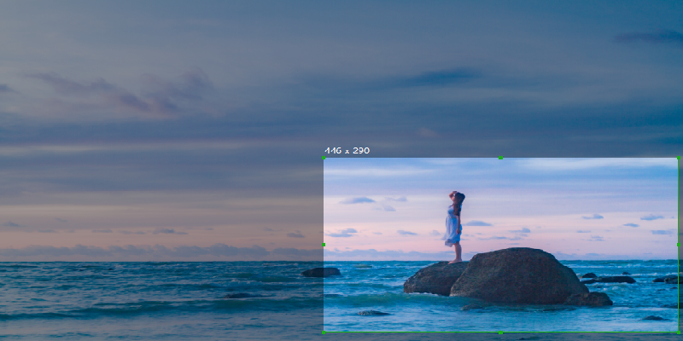Screen dimensions: 683x341
Task: Click the top-middle selection resize handle
Action: pos(500,159)
